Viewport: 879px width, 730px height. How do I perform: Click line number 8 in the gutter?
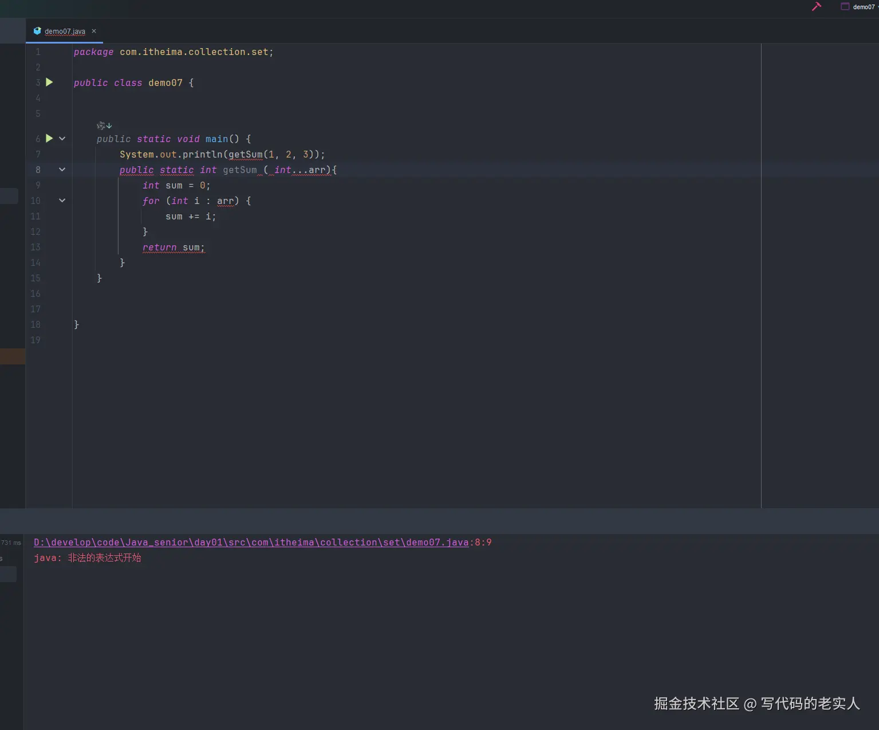[x=38, y=170]
